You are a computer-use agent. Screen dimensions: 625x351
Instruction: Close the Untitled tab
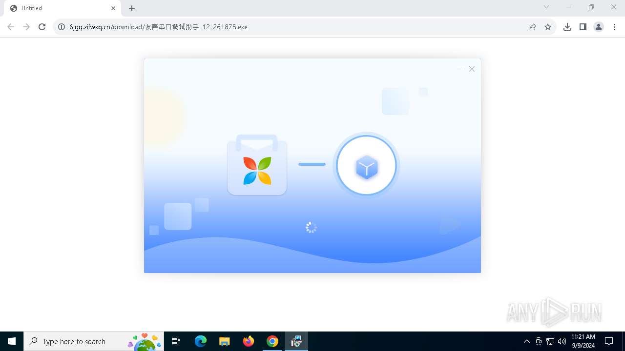pos(113,8)
